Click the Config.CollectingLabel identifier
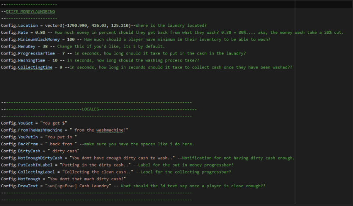 (x=28, y=172)
